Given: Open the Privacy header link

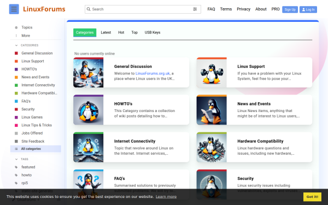Looking at the screenshot, I should 243,9.
